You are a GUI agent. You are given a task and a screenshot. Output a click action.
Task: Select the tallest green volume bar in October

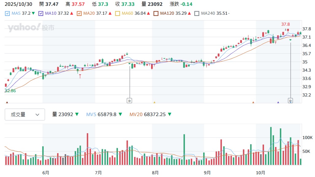[x=271, y=146]
